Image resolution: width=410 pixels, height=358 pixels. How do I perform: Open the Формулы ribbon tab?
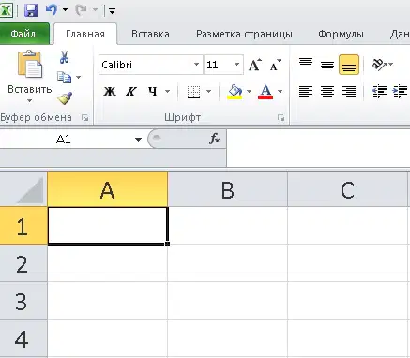pos(341,34)
